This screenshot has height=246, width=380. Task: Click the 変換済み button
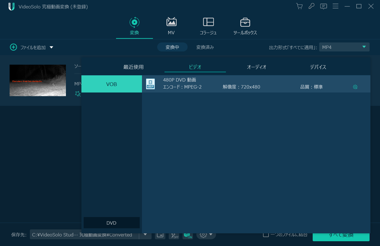coord(205,47)
